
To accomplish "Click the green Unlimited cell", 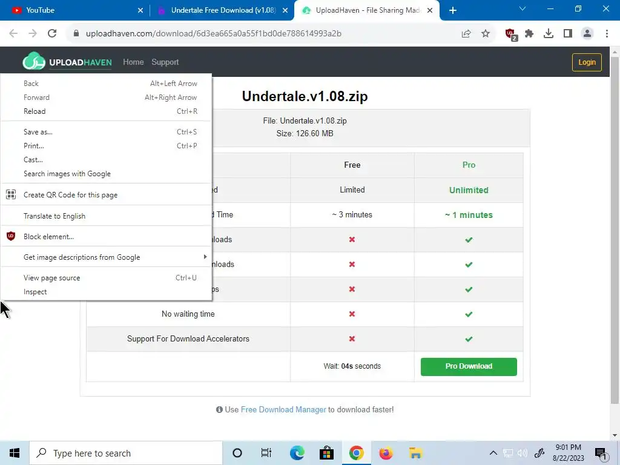I will [469, 190].
